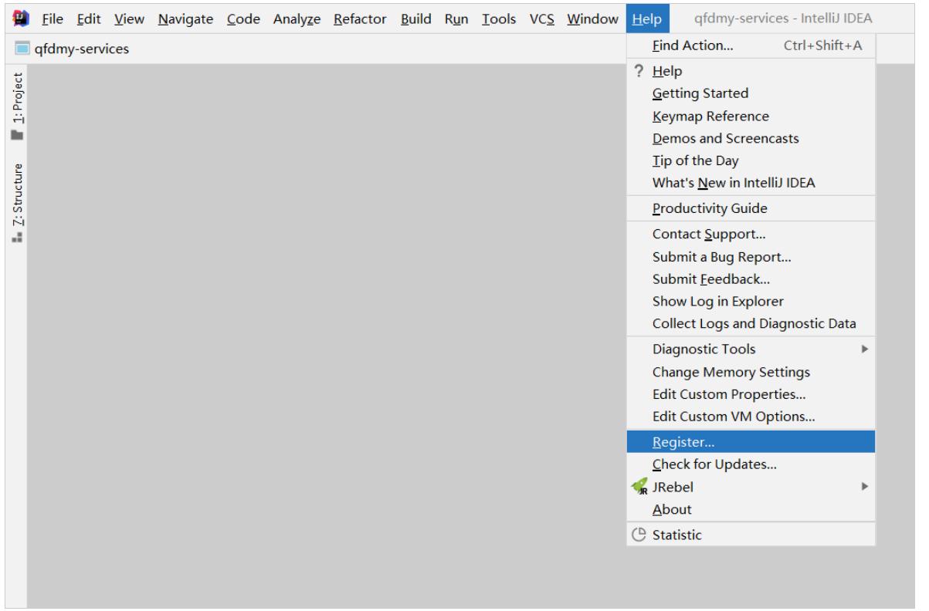Open the Structure tool window icon
Screen dimensions: 929x611
[x=16, y=238]
